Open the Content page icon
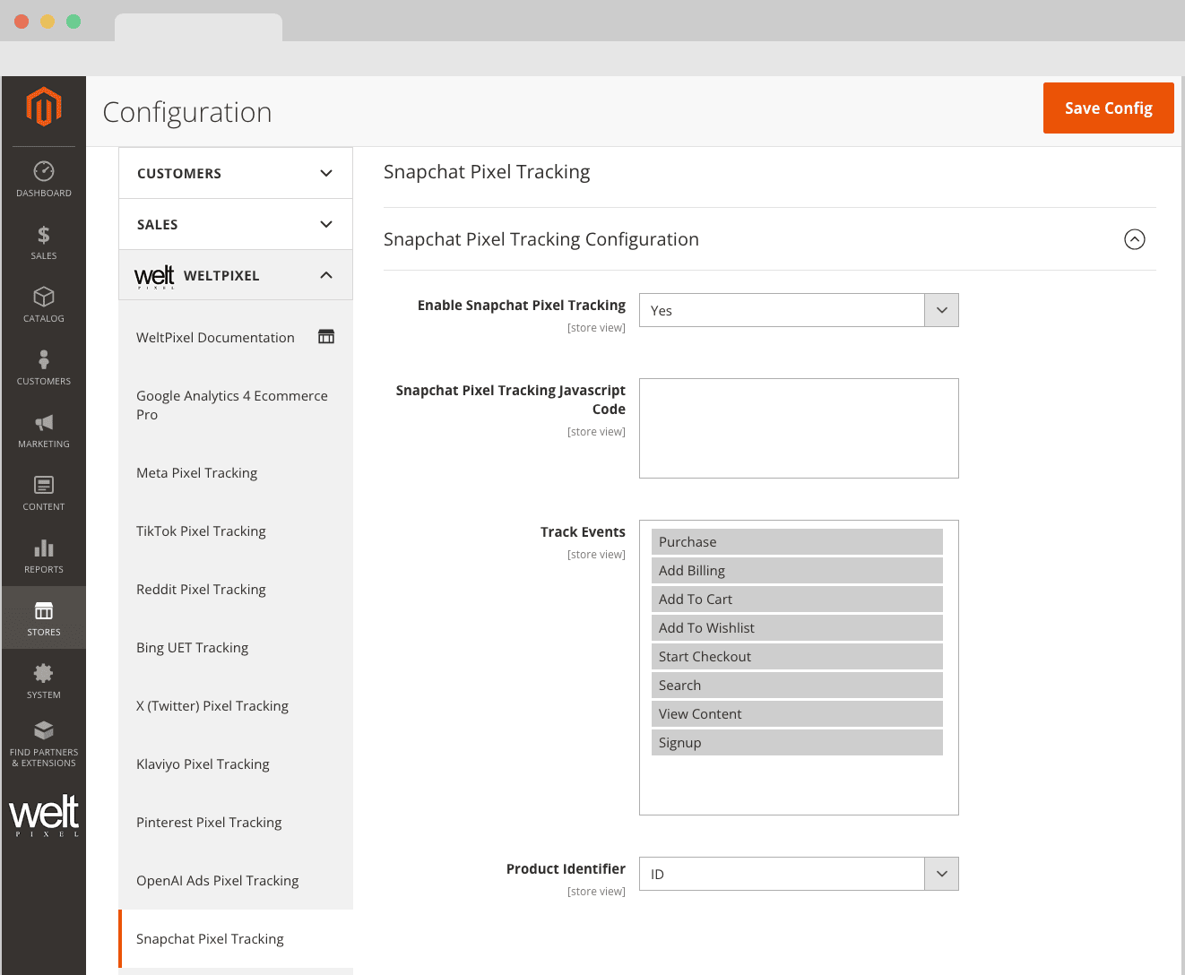Viewport: 1185px width, 975px height. (44, 485)
